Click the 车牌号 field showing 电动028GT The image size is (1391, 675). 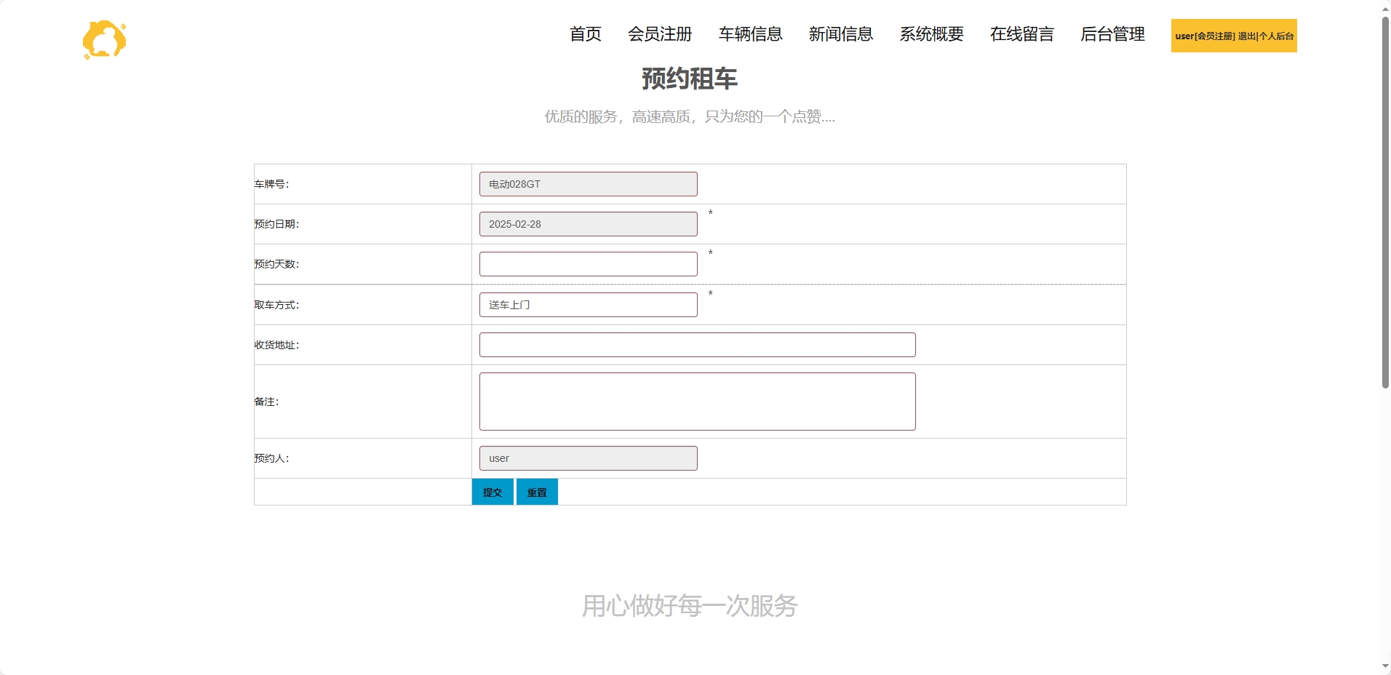pyautogui.click(x=587, y=183)
